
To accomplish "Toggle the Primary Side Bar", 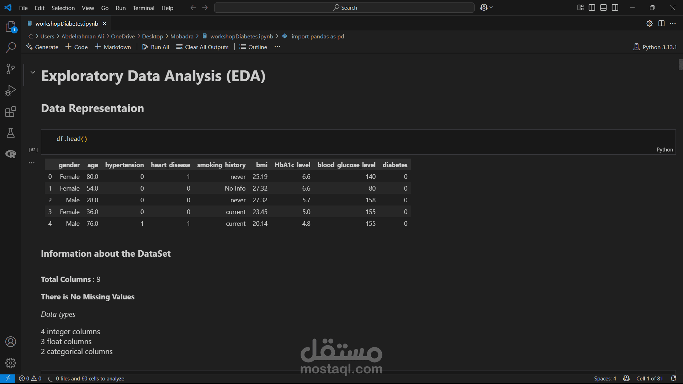I will click(592, 7).
